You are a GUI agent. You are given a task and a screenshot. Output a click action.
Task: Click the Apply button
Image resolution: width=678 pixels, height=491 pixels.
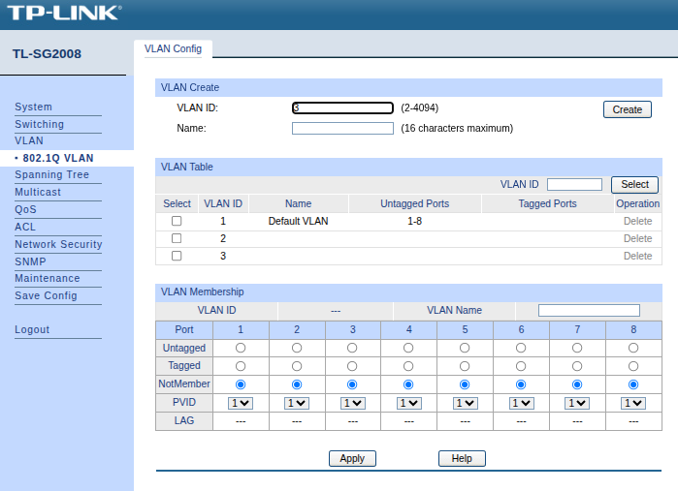pos(352,459)
